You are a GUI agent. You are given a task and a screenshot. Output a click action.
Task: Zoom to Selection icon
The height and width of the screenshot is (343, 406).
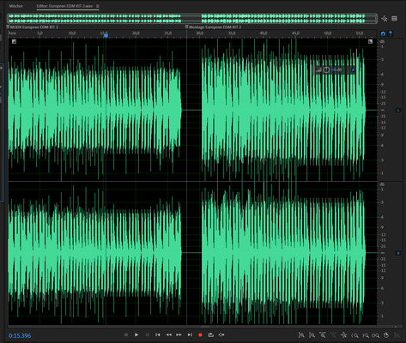coord(376,335)
